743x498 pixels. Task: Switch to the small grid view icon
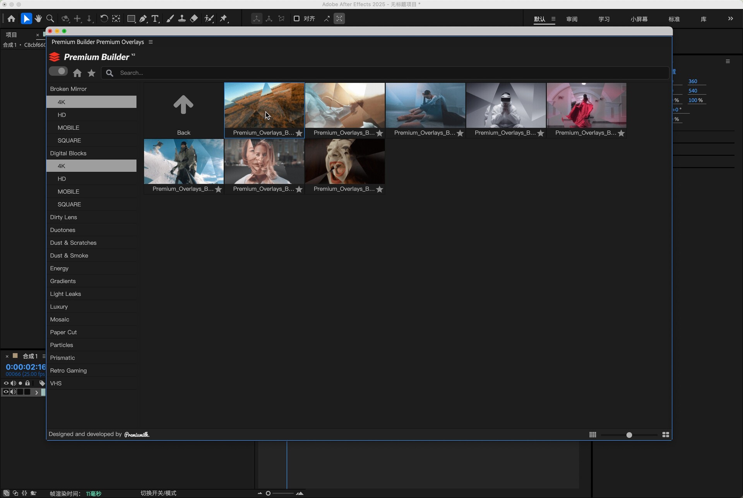pos(592,435)
